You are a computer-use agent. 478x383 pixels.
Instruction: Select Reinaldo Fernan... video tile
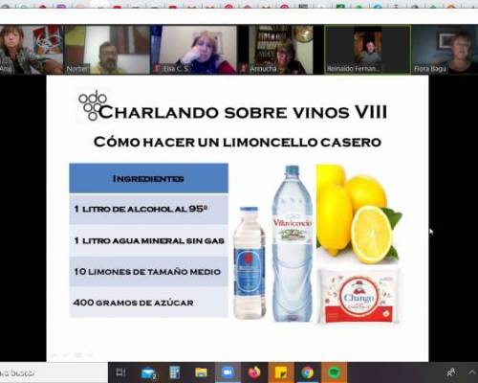coord(367,50)
